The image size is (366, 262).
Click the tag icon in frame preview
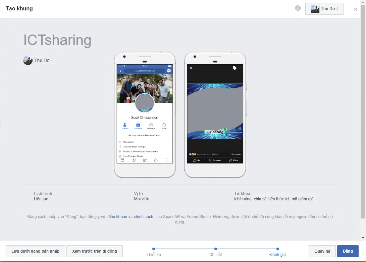pyautogui.click(x=234, y=68)
